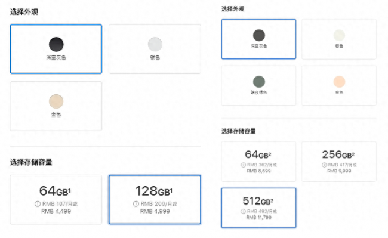The width and height of the screenshot is (388, 238).
Task: Open info icon beside RMB 492/月
Action: point(243,211)
